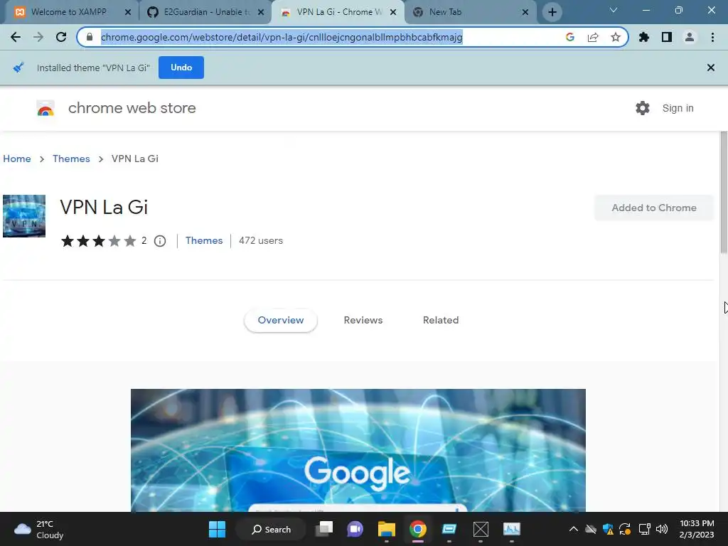Open Task View on the taskbar
The width and height of the screenshot is (728, 546).
click(324, 529)
